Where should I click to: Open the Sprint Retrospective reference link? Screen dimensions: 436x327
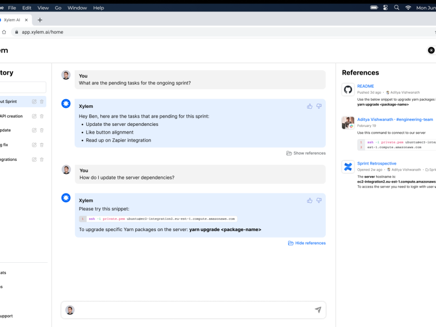377,163
